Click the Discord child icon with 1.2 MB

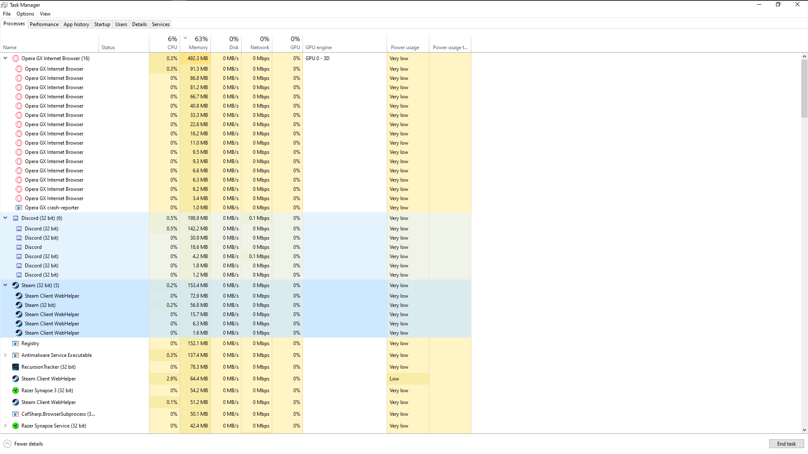19,275
